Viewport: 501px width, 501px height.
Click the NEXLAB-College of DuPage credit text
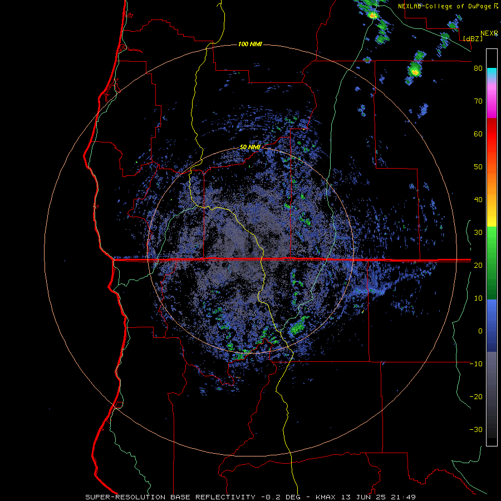tap(445, 6)
